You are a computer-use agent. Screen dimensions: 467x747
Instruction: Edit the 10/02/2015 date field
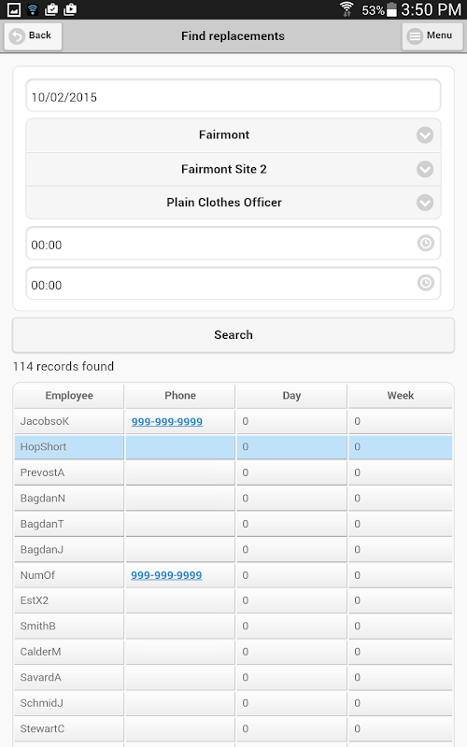click(233, 96)
